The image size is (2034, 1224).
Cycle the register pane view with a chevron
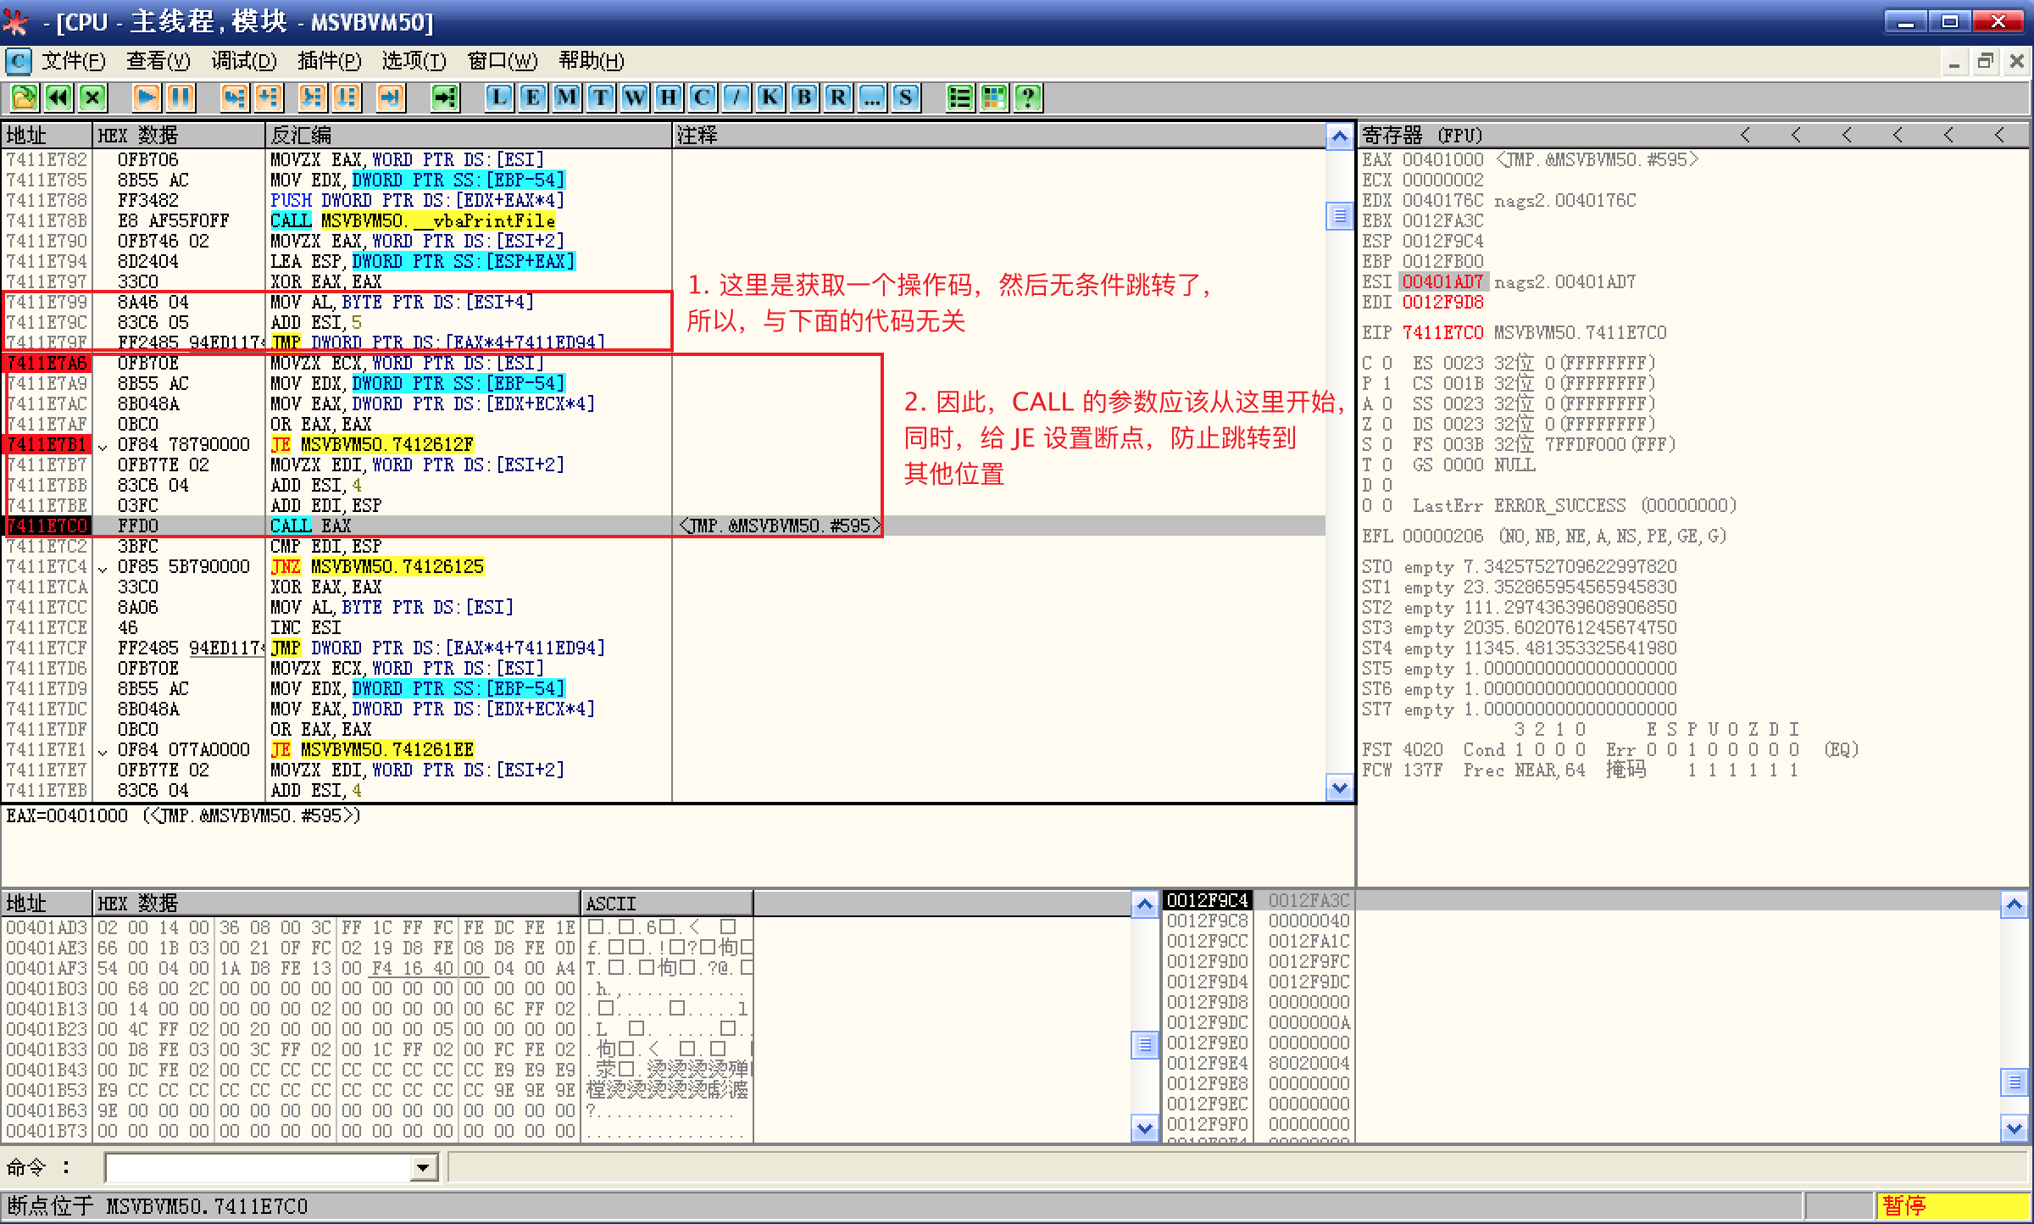coord(1746,134)
